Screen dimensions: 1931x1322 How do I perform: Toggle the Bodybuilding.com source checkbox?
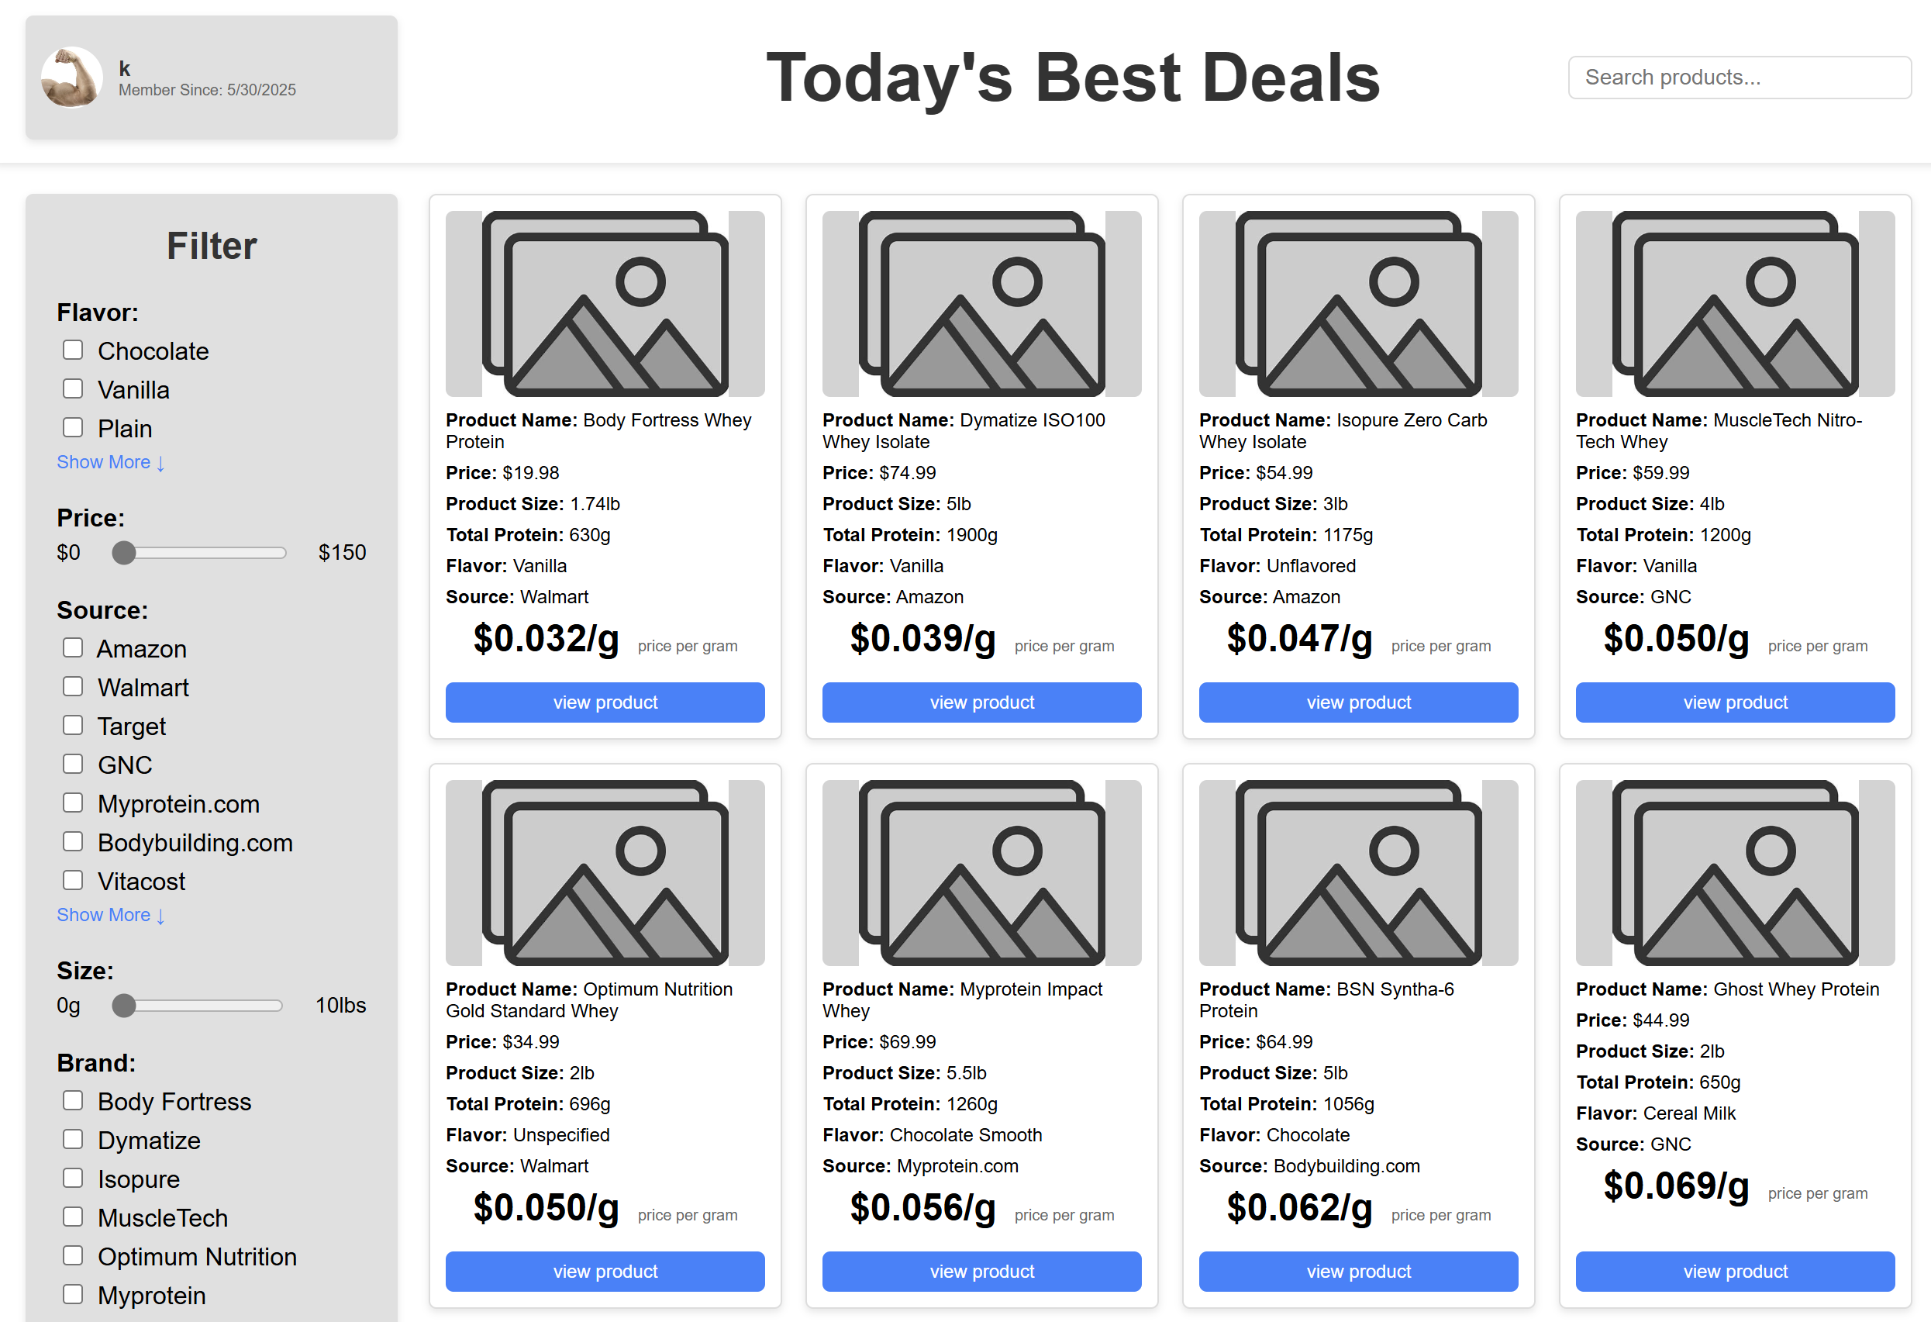(73, 842)
